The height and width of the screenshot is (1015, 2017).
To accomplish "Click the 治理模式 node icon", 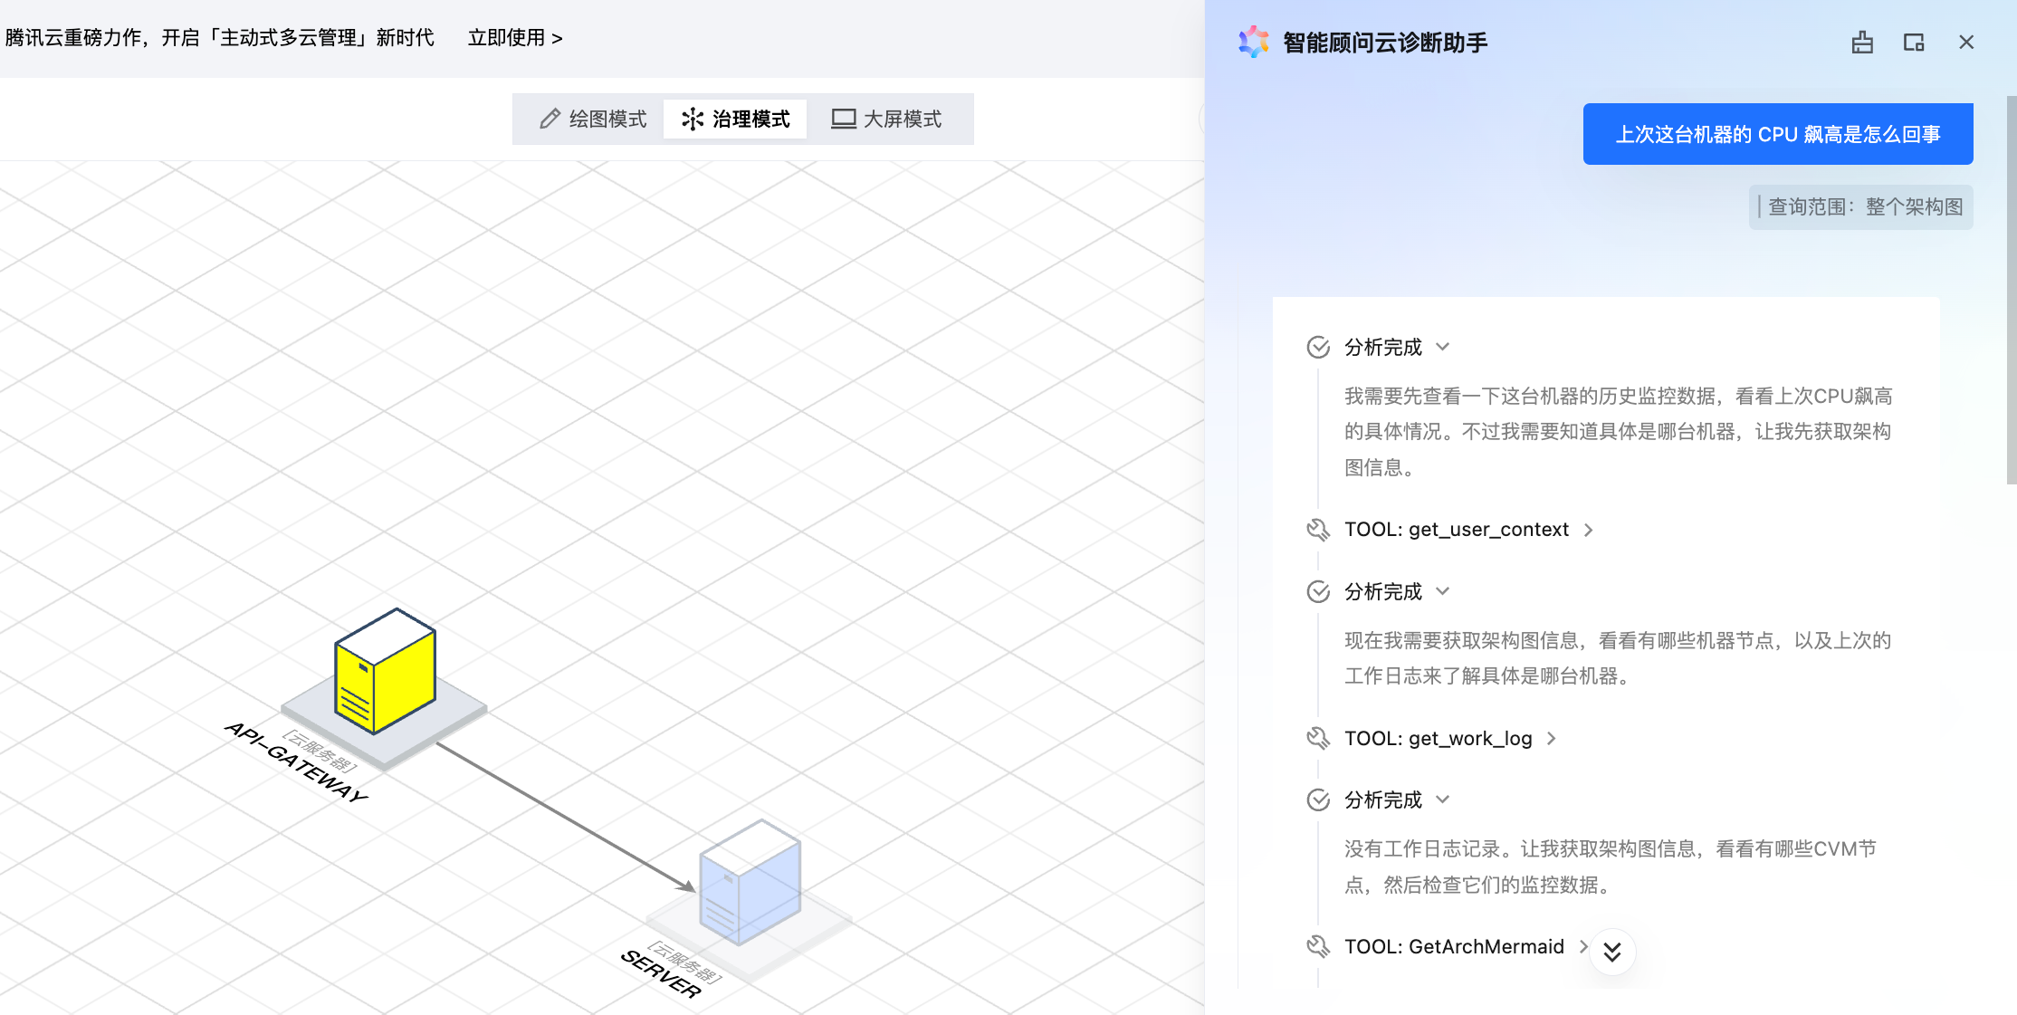I will click(x=693, y=119).
